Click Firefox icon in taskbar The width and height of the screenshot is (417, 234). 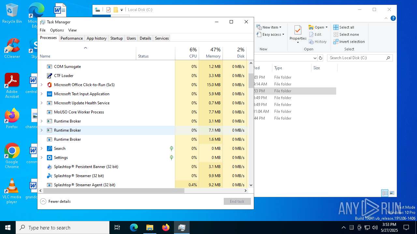(x=166, y=227)
